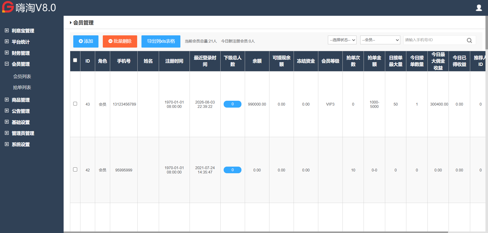Click the 嗨淘 logo icon
The image size is (488, 233).
tap(8, 7)
